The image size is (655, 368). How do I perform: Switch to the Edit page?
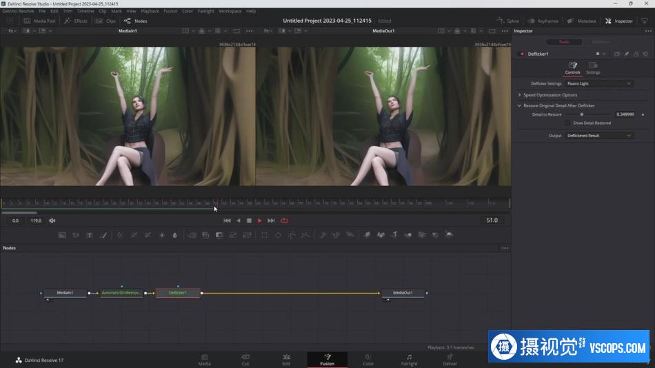point(286,360)
